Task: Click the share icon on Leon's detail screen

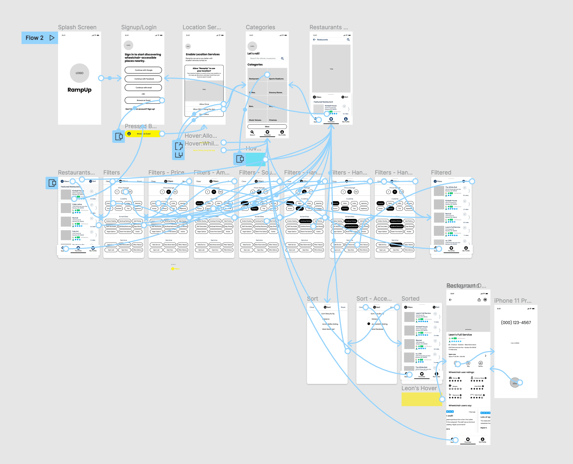Action: click(x=479, y=300)
